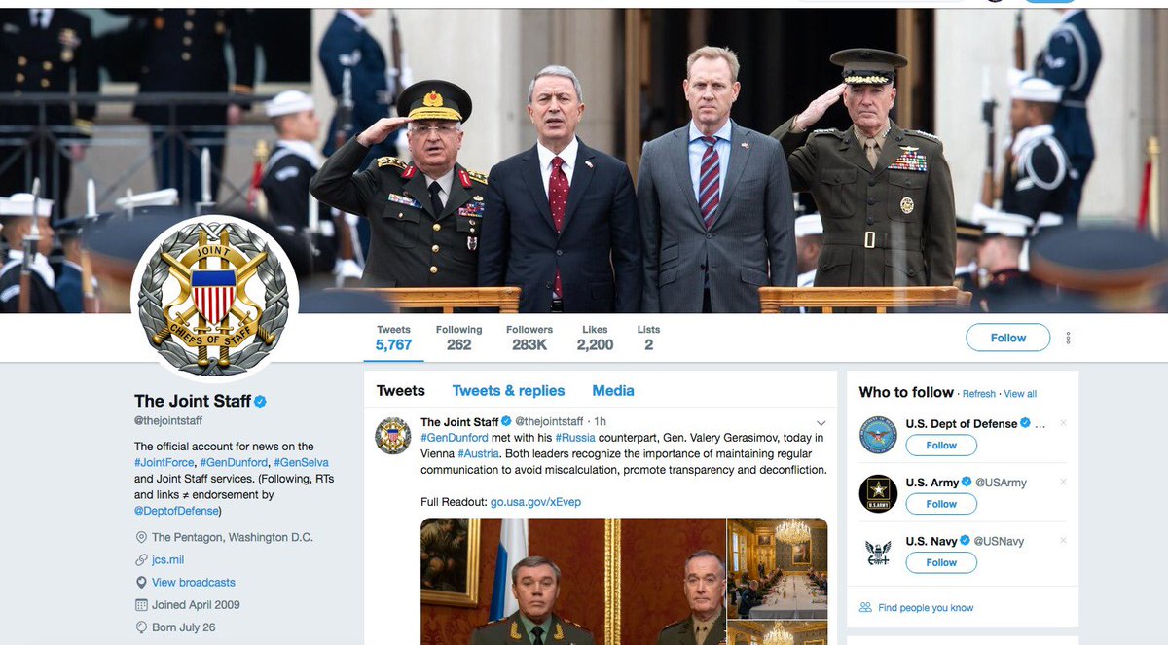Open the go.usa.gov/xEvep readout link
The width and height of the screenshot is (1168, 645).
pos(535,502)
